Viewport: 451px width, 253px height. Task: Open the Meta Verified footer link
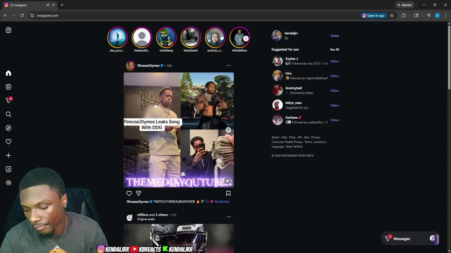(x=294, y=147)
